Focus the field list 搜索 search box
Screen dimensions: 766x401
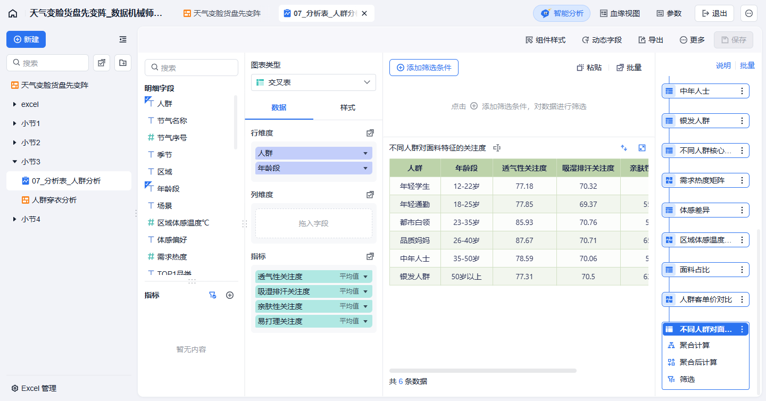[x=191, y=68]
